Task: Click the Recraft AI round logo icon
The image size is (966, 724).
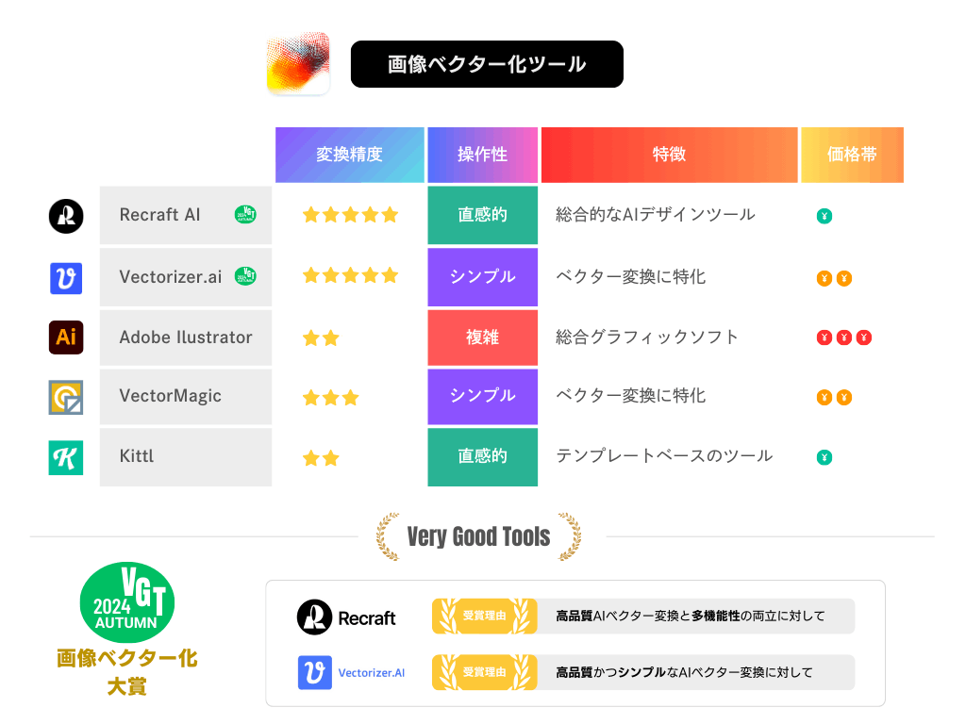Action: (66, 216)
